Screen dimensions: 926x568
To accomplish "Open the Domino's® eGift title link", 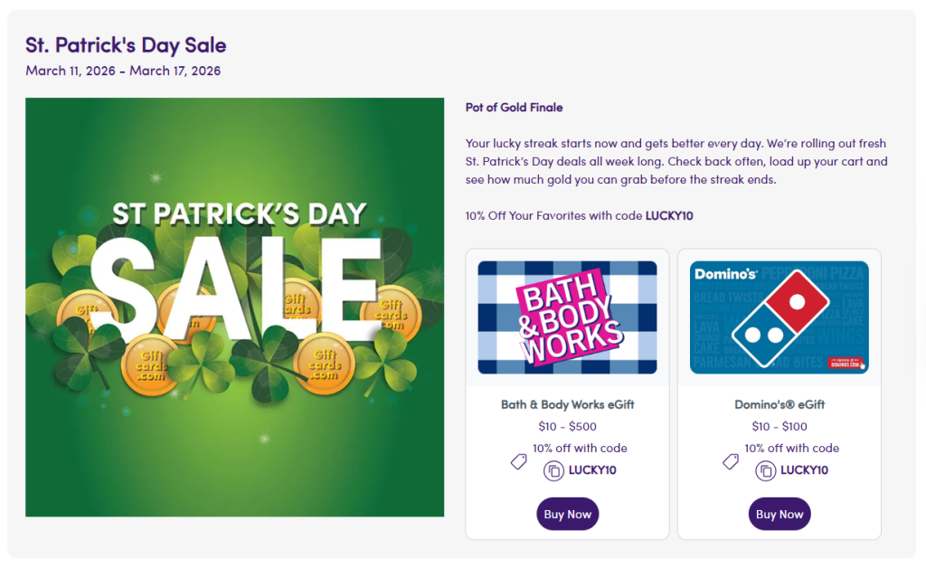I will [x=780, y=404].
